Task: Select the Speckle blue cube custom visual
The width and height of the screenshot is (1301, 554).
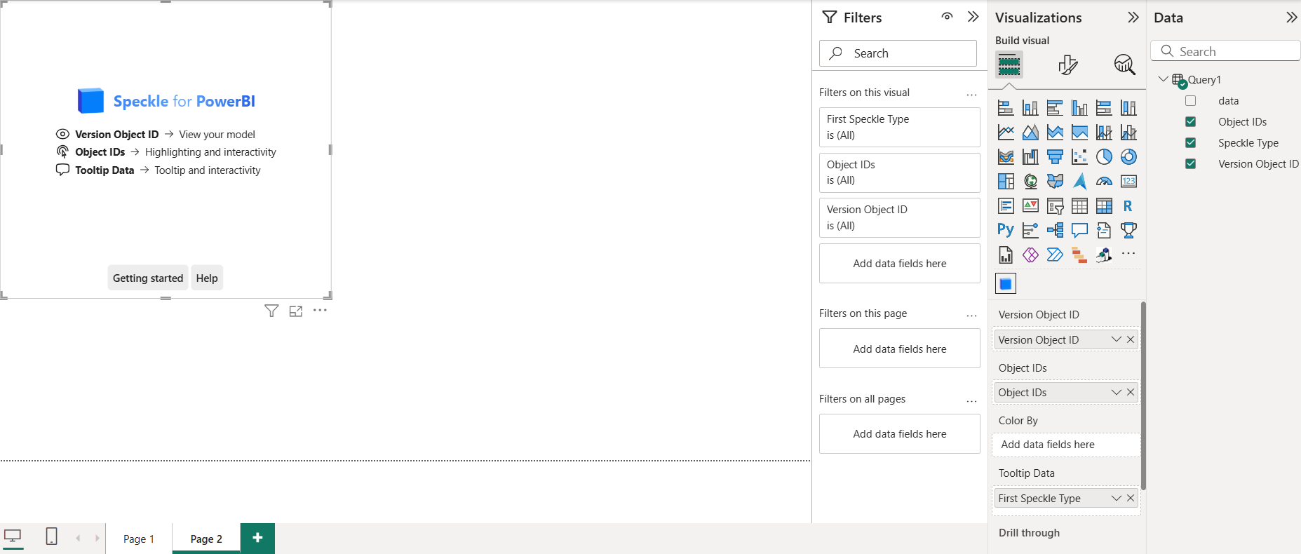Action: pos(1006,284)
